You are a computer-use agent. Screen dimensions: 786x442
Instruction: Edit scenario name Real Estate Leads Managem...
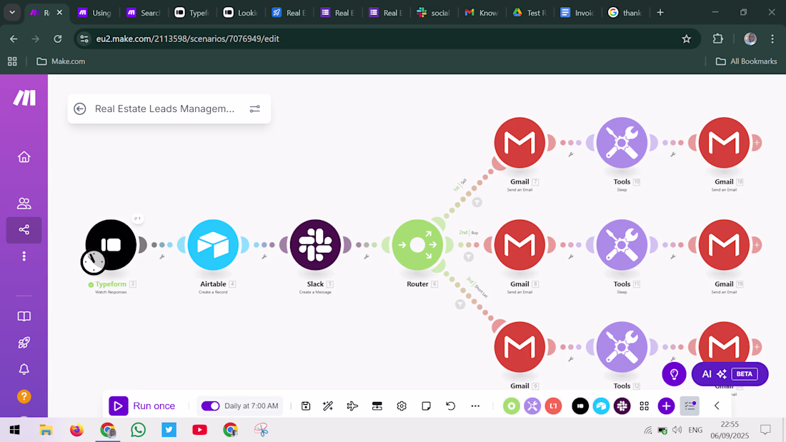[164, 109]
